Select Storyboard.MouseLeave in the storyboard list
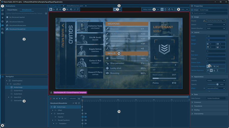Screen dimensions: 229x128 pos(26,25)
